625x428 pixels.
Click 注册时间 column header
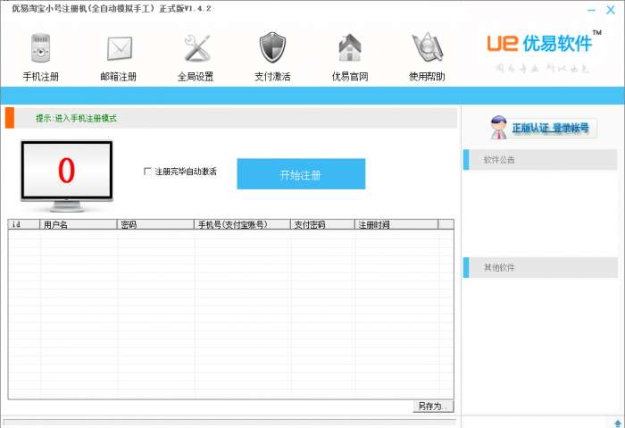click(396, 224)
